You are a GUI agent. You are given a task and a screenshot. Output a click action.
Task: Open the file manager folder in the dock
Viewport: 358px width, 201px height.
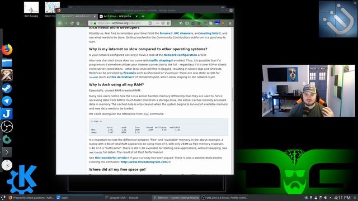pos(7,63)
